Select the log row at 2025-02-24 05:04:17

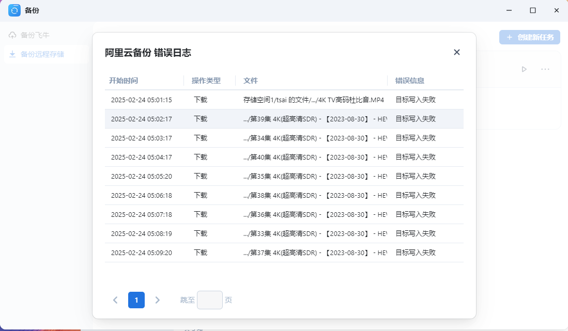click(x=284, y=157)
